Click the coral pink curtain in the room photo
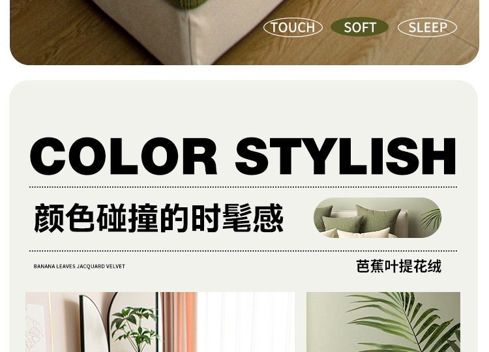Image resolution: width=489 pixels, height=352 pixels. click(x=180, y=322)
